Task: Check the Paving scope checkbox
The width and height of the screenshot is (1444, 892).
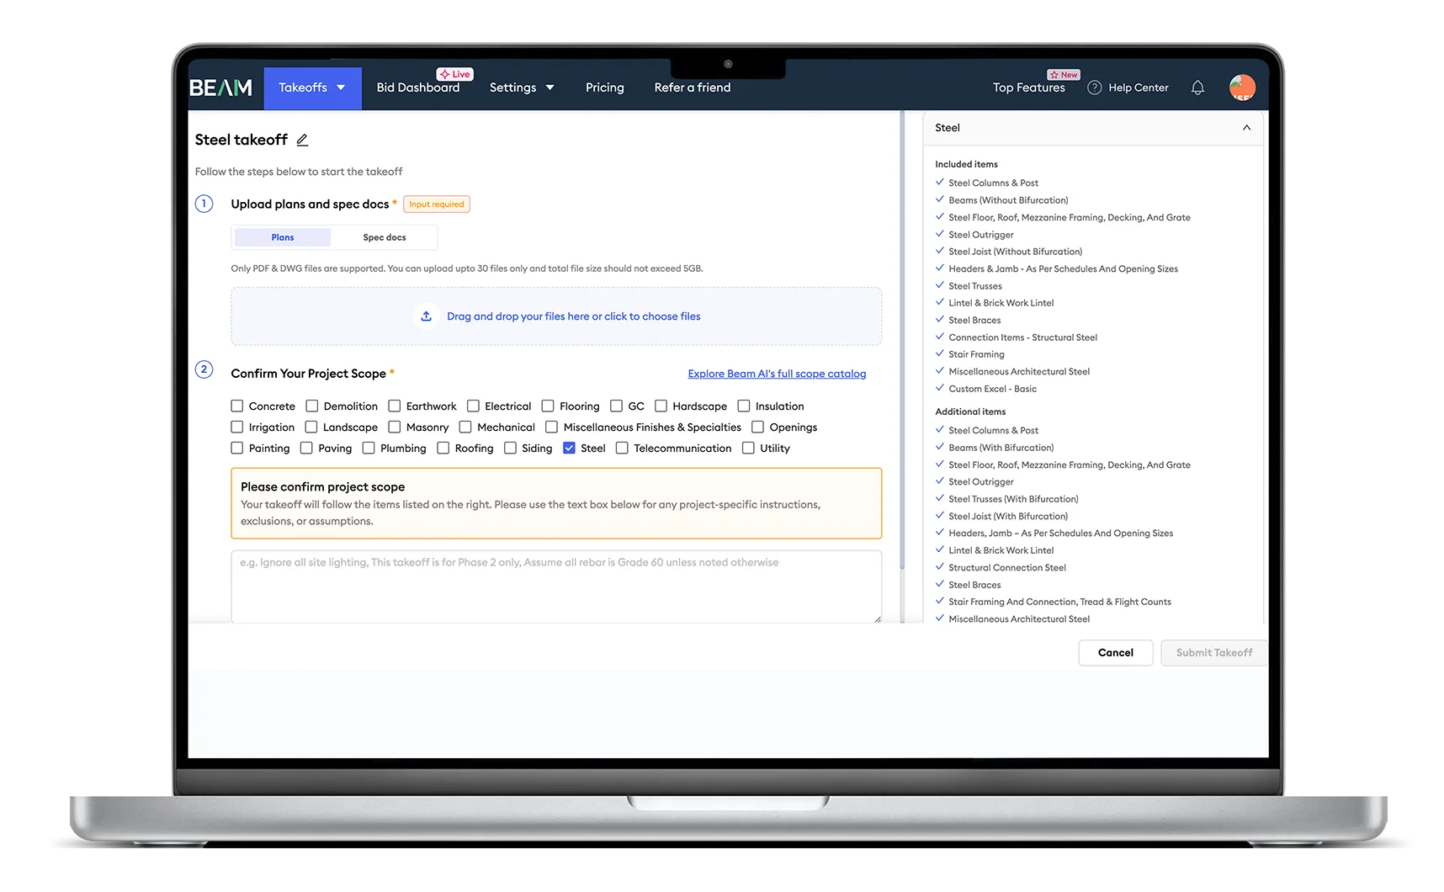Action: [306, 448]
